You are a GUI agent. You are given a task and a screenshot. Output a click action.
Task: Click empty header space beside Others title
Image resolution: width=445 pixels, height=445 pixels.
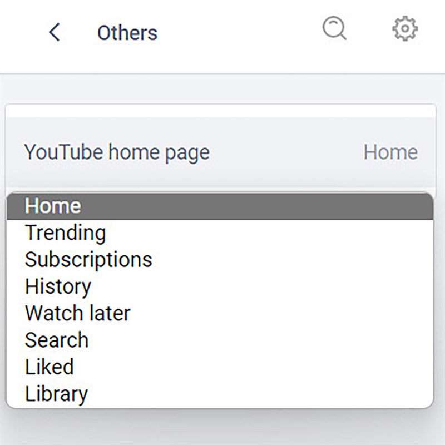[239, 33]
